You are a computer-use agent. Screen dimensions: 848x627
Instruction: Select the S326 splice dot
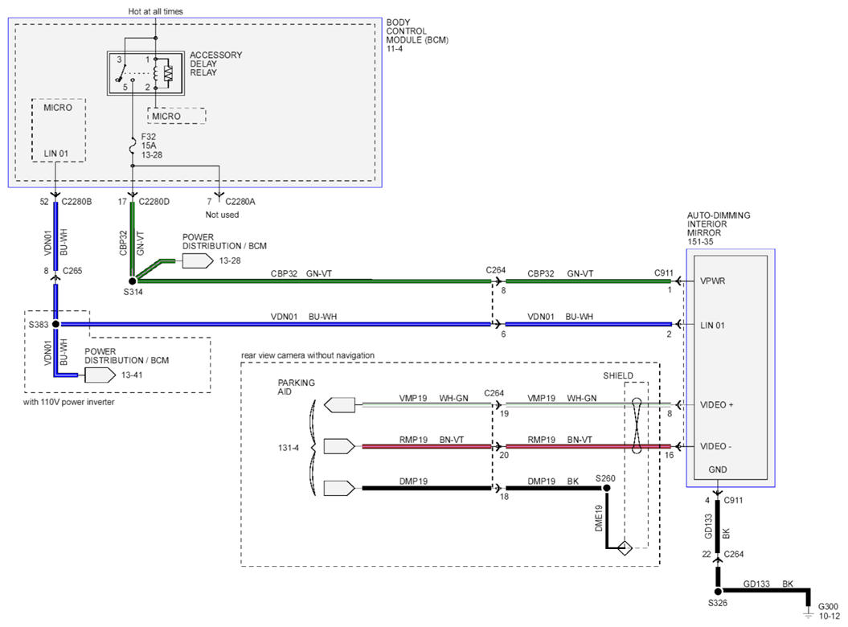(719, 591)
